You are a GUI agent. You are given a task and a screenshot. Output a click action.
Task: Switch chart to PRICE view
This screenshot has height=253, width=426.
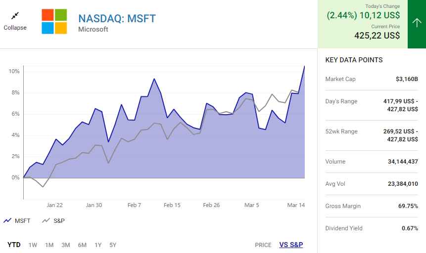coord(263,245)
